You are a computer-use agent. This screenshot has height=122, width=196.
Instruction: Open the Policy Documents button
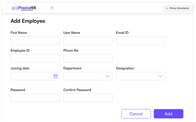pyautogui.click(x=177, y=8)
